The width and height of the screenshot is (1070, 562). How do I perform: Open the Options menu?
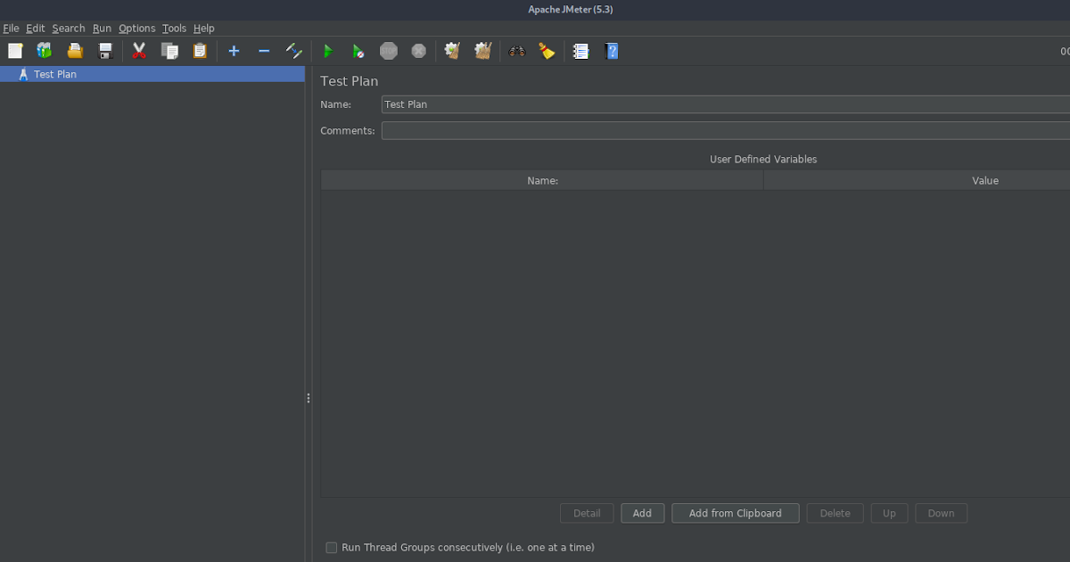[137, 29]
